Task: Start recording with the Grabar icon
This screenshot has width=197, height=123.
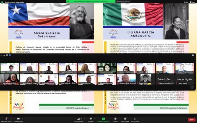Action: [115, 119]
